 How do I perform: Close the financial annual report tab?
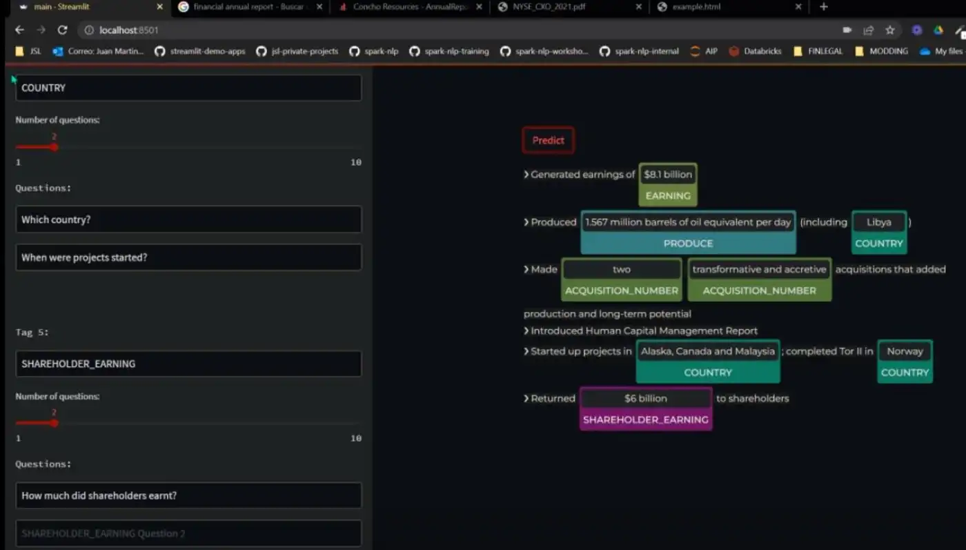(319, 7)
